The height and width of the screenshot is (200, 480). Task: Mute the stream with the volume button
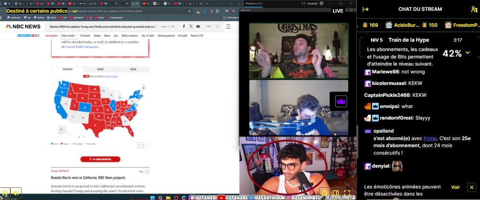[16, 193]
